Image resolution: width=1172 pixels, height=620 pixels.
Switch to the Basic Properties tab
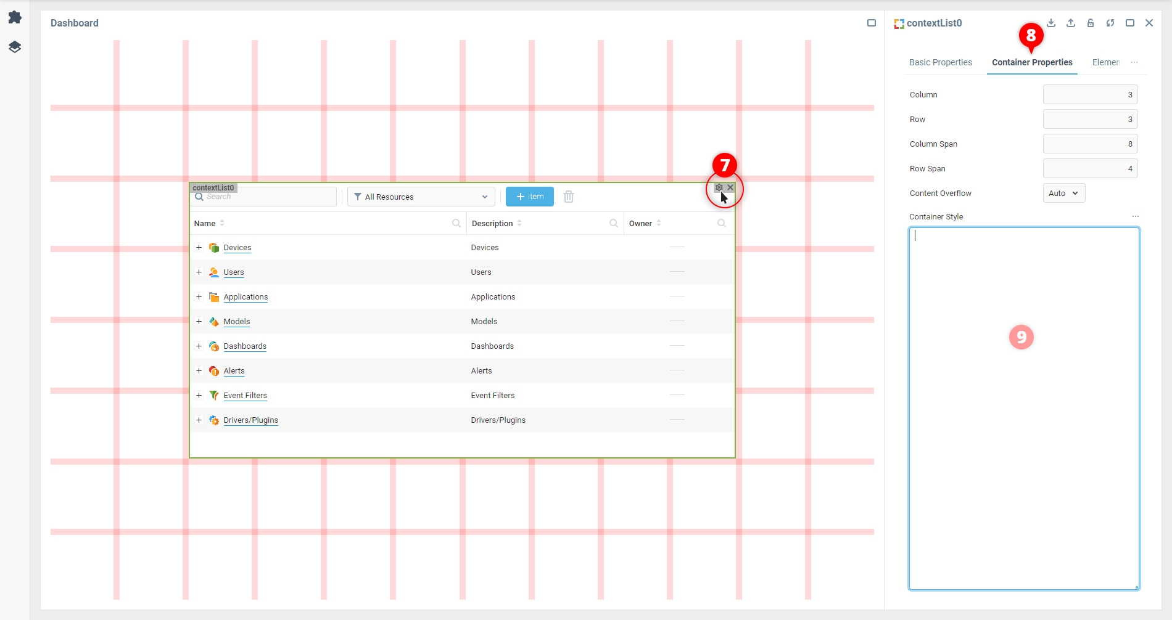click(x=940, y=62)
